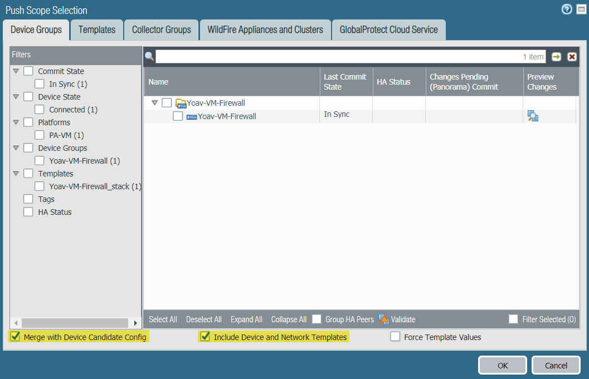Screen dimensions: 589x379
Task: Click the Validate icon
Action: click(x=383, y=319)
